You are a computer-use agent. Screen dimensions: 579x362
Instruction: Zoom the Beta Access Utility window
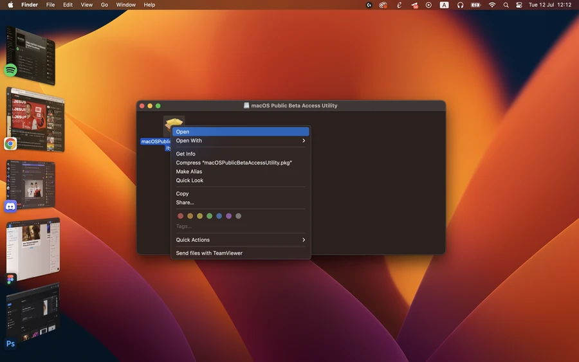pos(158,106)
